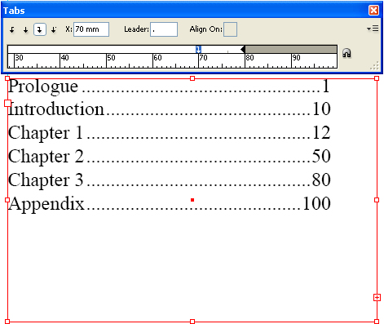Click the frame's red center point
The height and width of the screenshot is (324, 384).
coord(192,200)
